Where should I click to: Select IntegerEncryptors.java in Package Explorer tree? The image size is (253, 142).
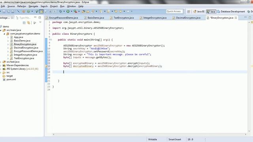(x=25, y=55)
